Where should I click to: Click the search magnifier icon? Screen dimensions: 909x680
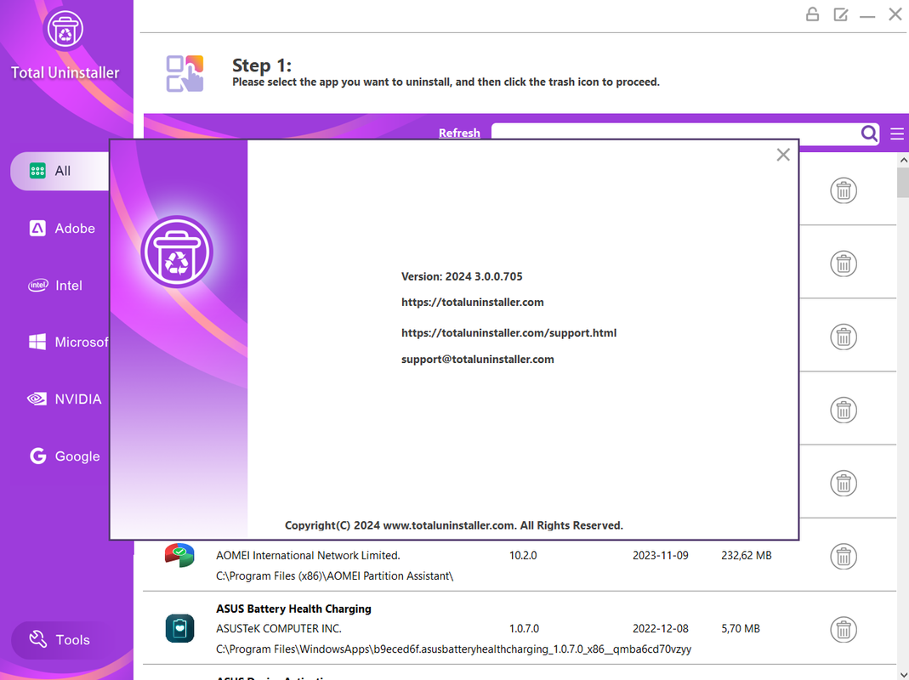pyautogui.click(x=868, y=134)
